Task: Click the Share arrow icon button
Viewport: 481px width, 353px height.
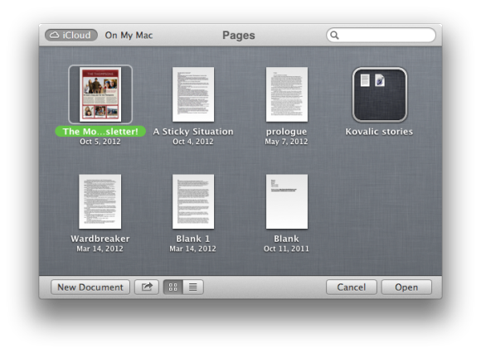Action: pyautogui.click(x=147, y=287)
